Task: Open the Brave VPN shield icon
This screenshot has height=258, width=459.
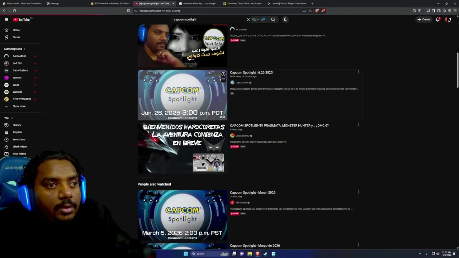Action: click(449, 11)
